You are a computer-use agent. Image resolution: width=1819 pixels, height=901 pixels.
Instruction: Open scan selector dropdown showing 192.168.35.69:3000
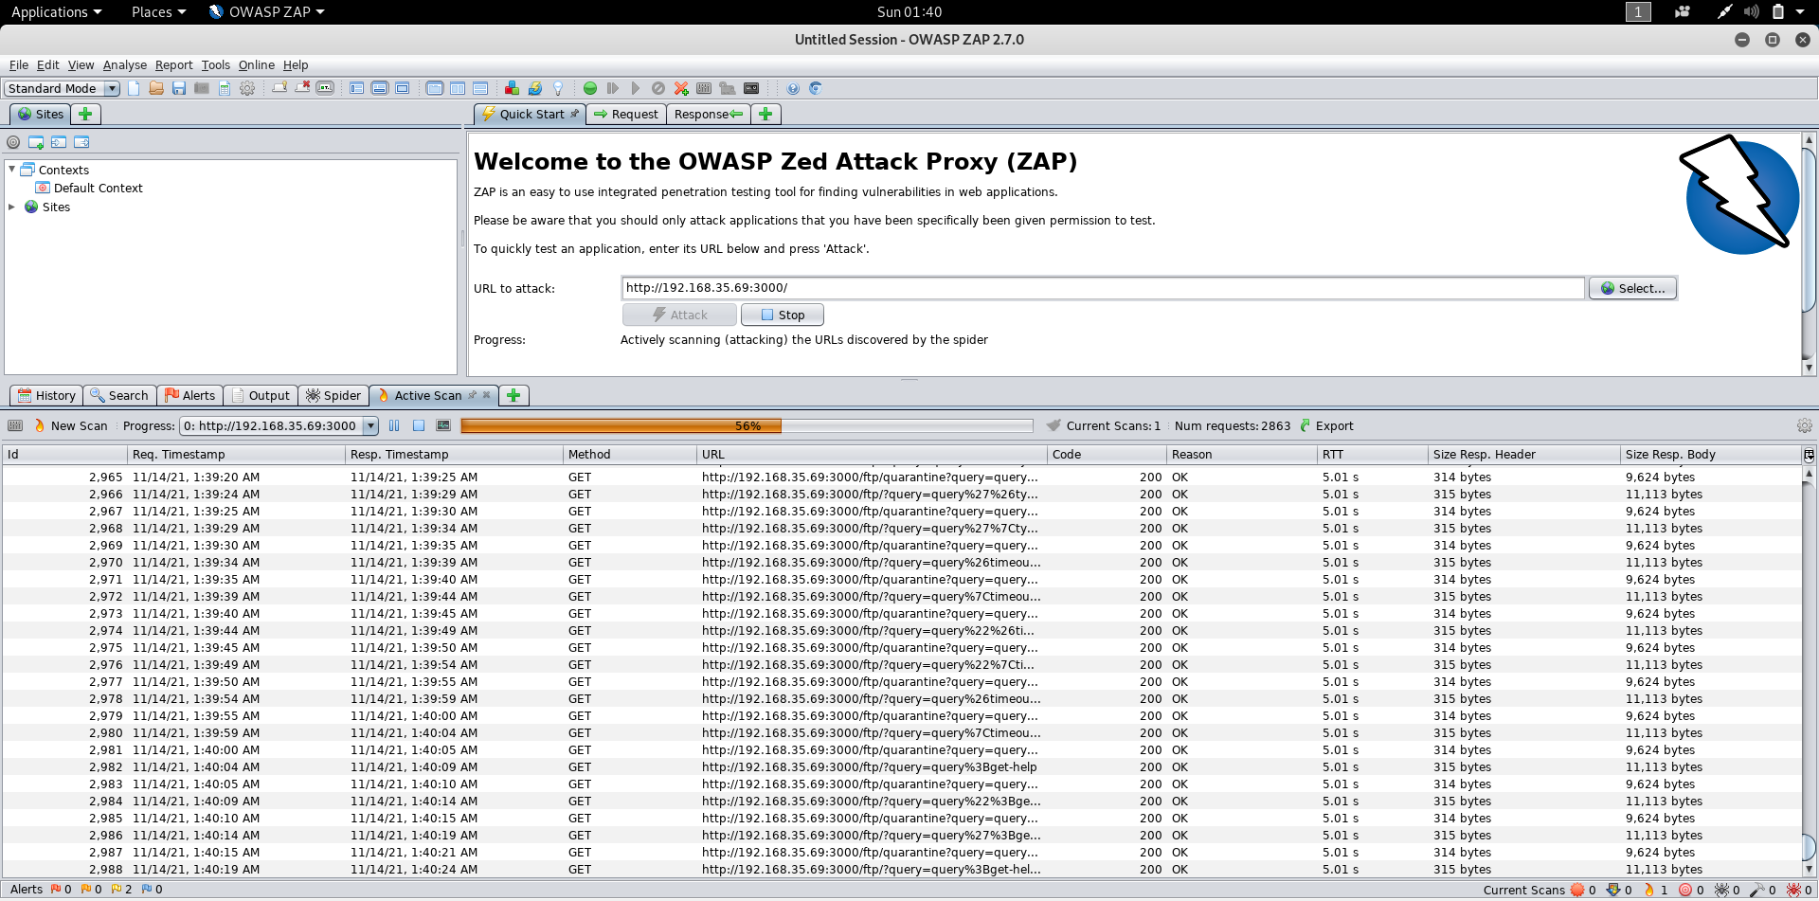coord(279,426)
